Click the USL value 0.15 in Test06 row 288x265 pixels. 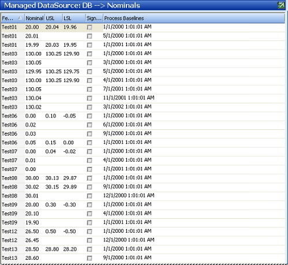click(51, 143)
